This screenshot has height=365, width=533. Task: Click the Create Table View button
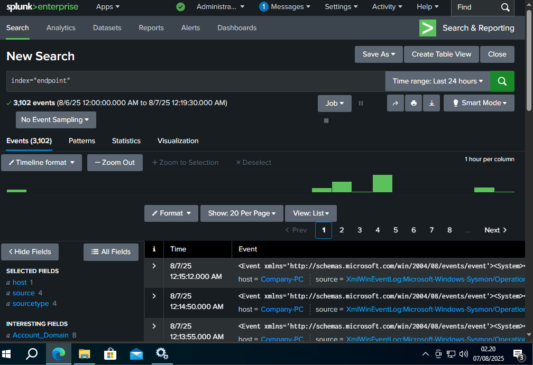point(441,54)
